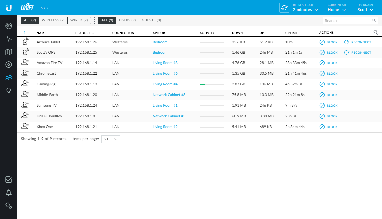The height and width of the screenshot is (219, 382).
Task: Click UniFi-CloudKey wired client icon
Action: (25, 115)
